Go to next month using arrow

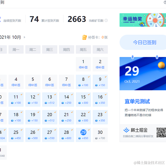pyautogui.click(x=25, y=37)
